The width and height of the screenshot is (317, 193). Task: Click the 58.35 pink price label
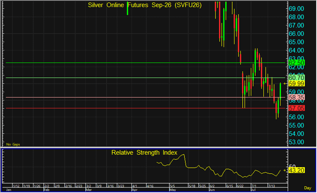pyautogui.click(x=296, y=97)
